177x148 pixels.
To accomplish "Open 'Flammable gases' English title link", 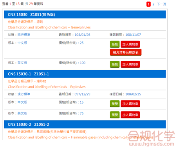I will 80,137.
